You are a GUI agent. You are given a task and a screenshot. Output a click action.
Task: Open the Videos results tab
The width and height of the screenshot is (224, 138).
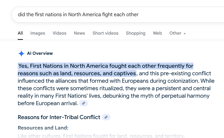(59, 33)
